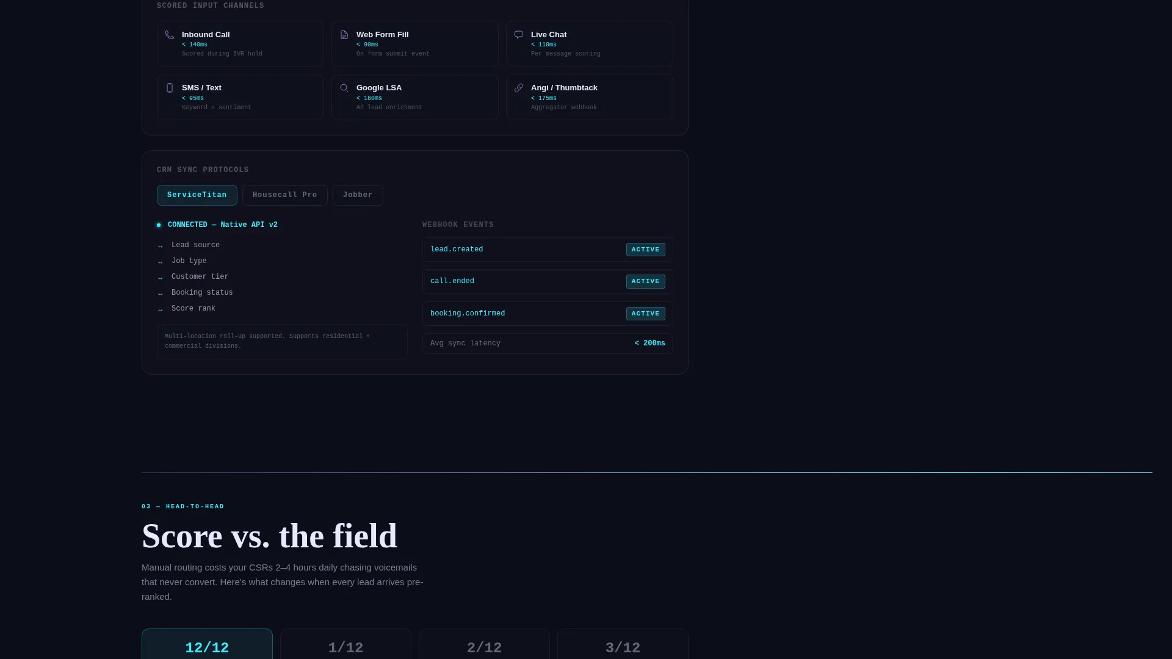Select the 1/12 comparison tab
This screenshot has width=1172, height=659.
[x=345, y=644]
